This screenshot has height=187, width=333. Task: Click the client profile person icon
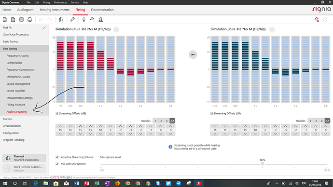coord(101,19)
